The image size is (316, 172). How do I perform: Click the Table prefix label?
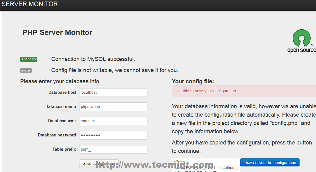coord(64,149)
